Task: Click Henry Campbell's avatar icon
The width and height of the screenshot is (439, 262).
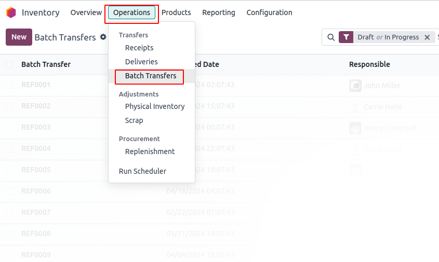Action: (355, 128)
